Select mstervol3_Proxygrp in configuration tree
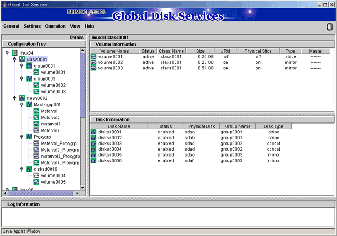This screenshot has height=236, width=337. pos(60,156)
